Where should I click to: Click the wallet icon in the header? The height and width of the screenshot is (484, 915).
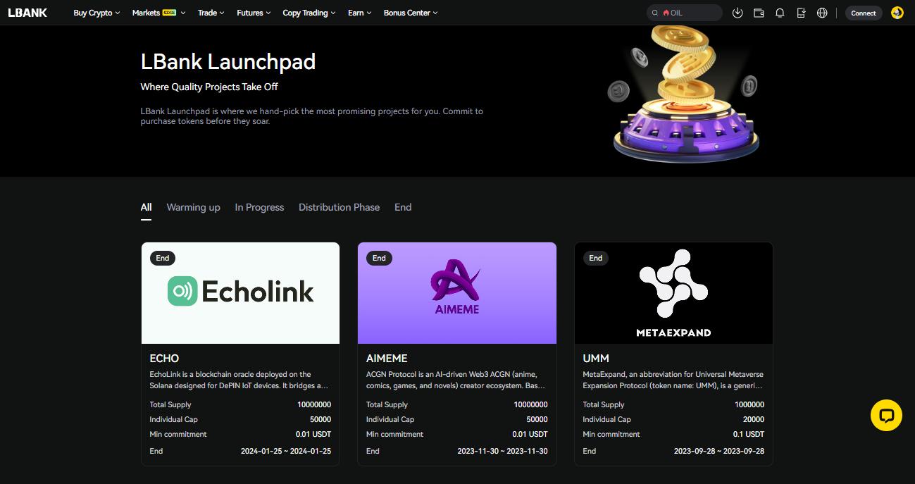click(759, 13)
